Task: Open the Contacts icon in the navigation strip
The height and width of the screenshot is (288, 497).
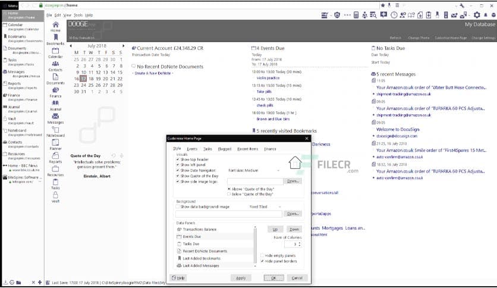Action: pos(55,64)
